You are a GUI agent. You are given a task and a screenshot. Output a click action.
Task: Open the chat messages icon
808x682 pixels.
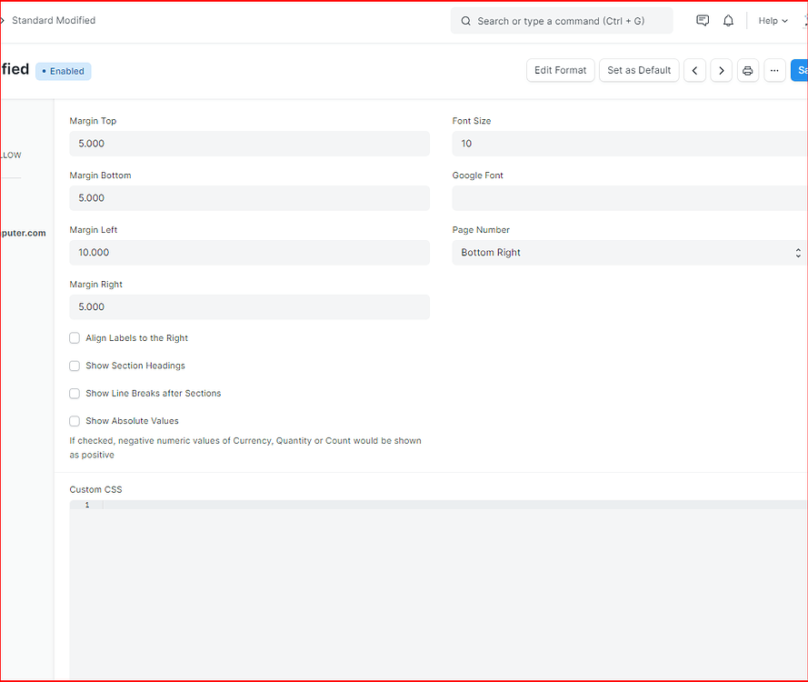tap(703, 21)
